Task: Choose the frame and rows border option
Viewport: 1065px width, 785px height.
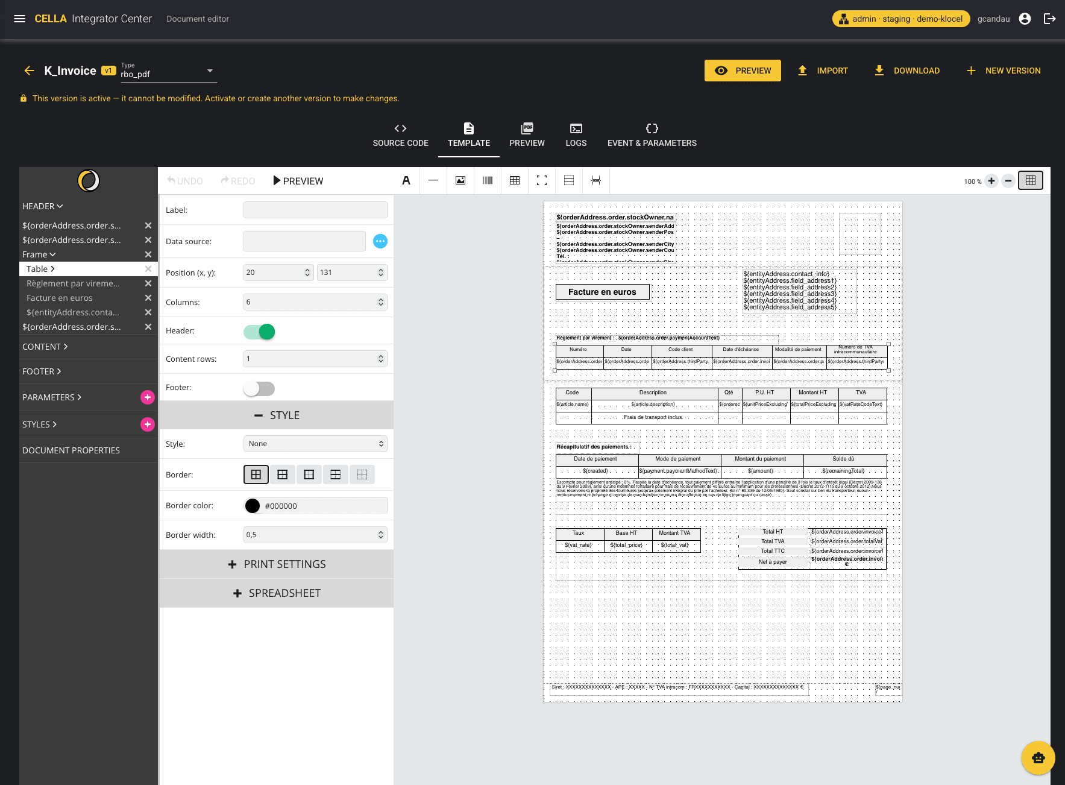Action: [283, 474]
